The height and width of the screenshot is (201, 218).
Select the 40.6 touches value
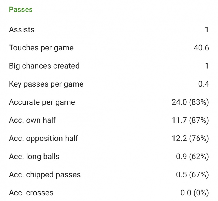click(x=201, y=48)
